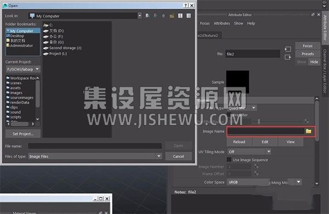This screenshot has width=329, height=214.
Task: Toggle the Pre Filter checkbox
Action: (229, 115)
